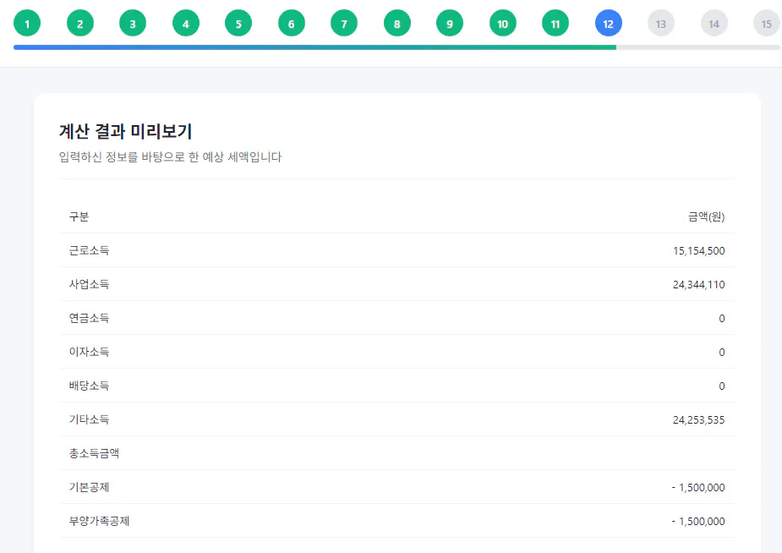Return to step 5 circle
The image size is (782, 553).
tap(238, 24)
